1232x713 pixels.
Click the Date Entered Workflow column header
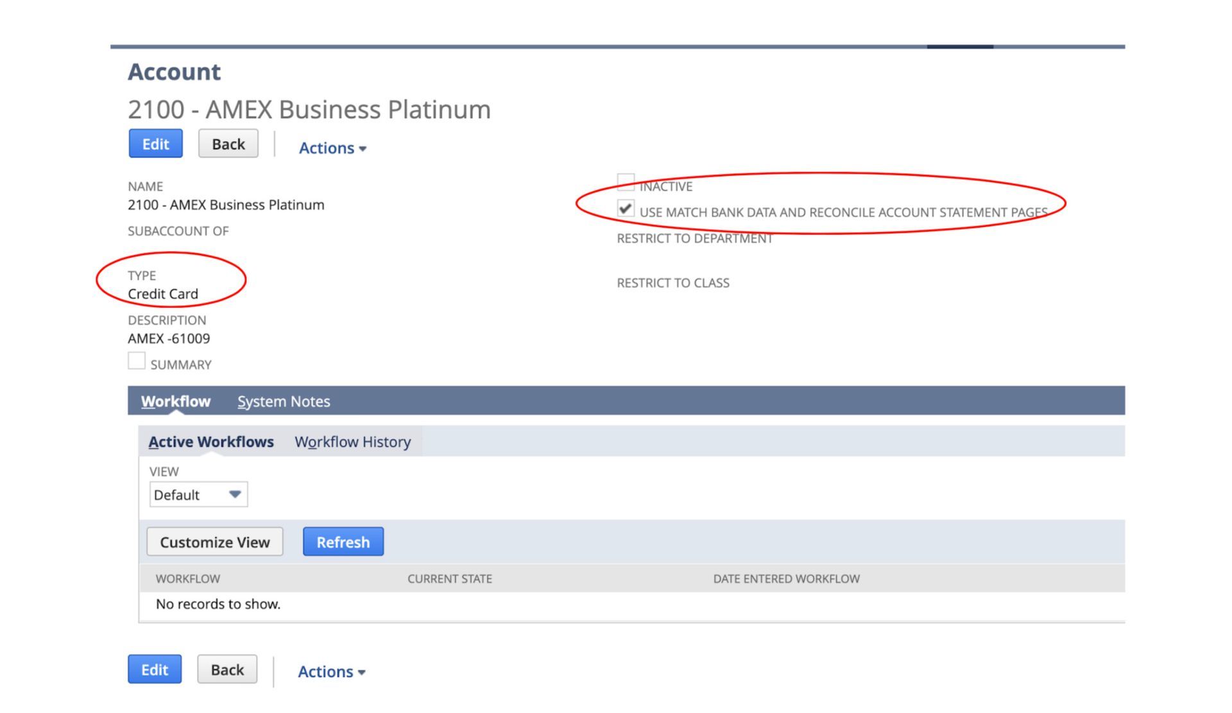pyautogui.click(x=787, y=578)
